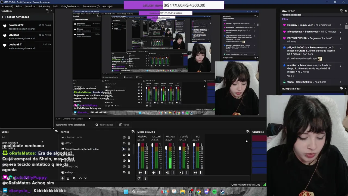
Task: Open advanced audio properties gear in mixer
Action: click(x=139, y=178)
